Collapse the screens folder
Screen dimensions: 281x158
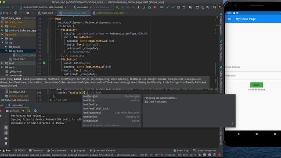(x=6, y=51)
